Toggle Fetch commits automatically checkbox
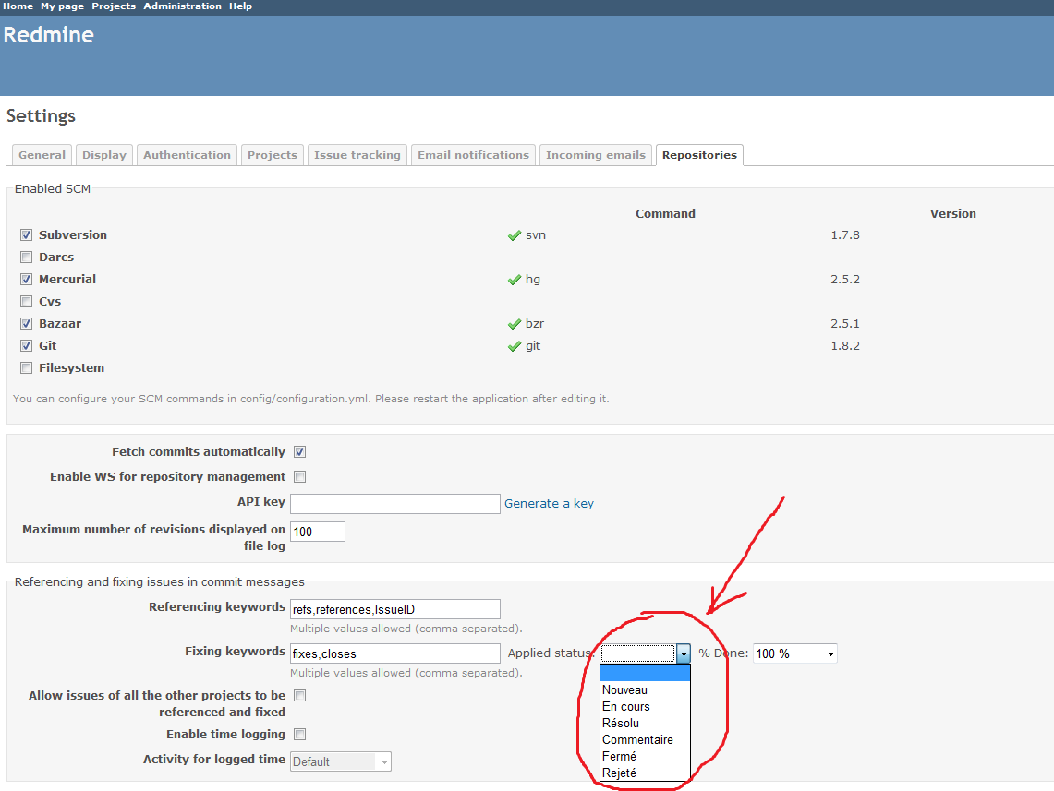This screenshot has width=1054, height=791. tap(300, 452)
